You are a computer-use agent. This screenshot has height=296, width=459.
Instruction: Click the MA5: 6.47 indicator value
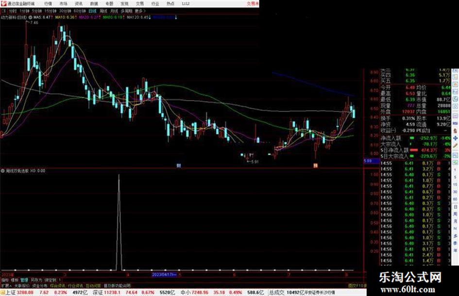(42, 17)
